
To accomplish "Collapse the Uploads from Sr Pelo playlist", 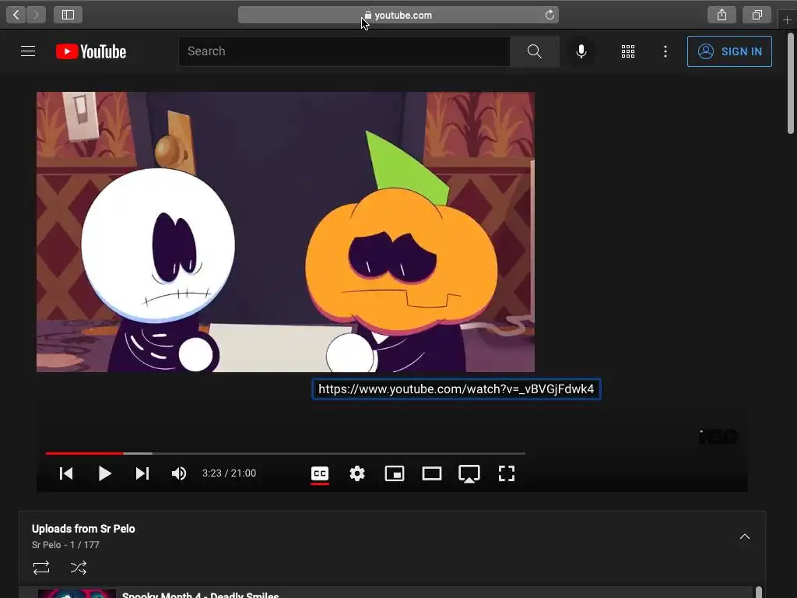I will tap(745, 536).
